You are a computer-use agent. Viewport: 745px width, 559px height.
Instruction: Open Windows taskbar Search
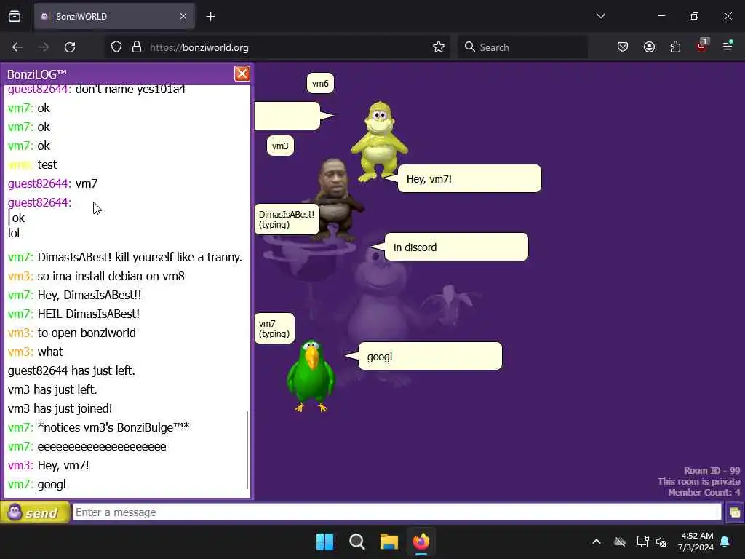click(356, 542)
